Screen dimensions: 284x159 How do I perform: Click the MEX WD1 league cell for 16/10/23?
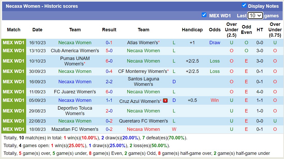14,43
